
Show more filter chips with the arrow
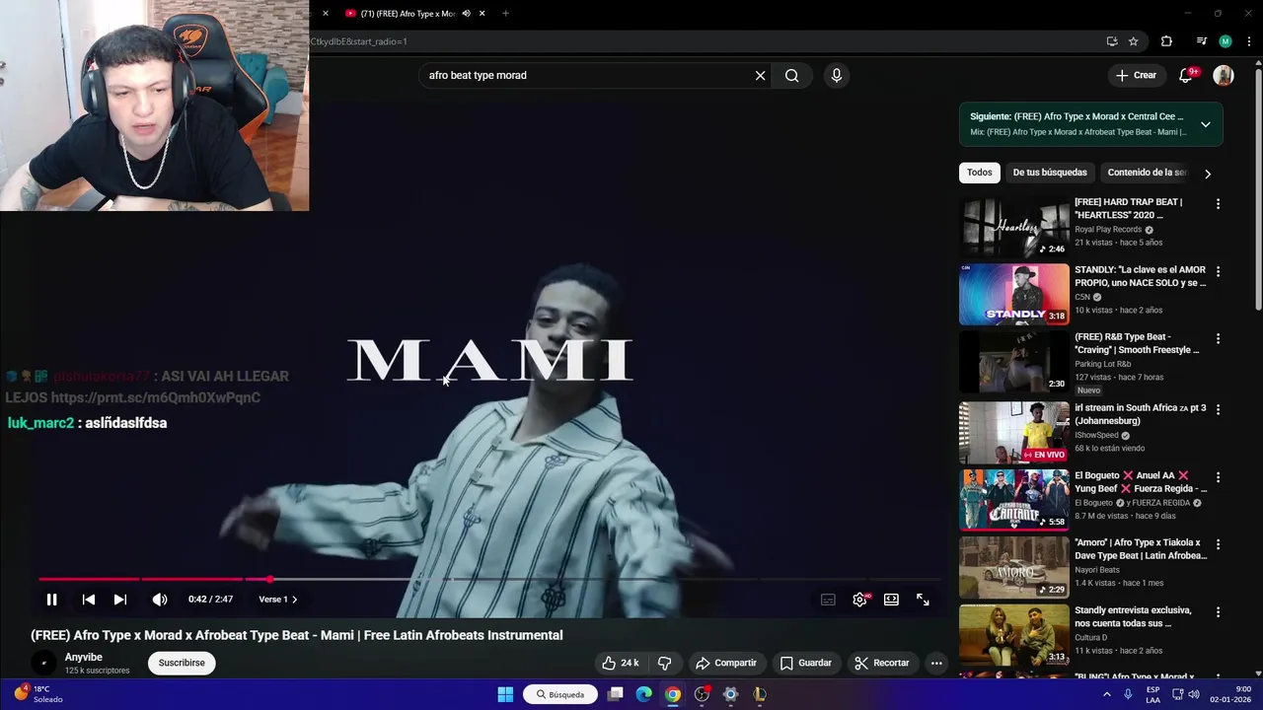pyautogui.click(x=1207, y=174)
